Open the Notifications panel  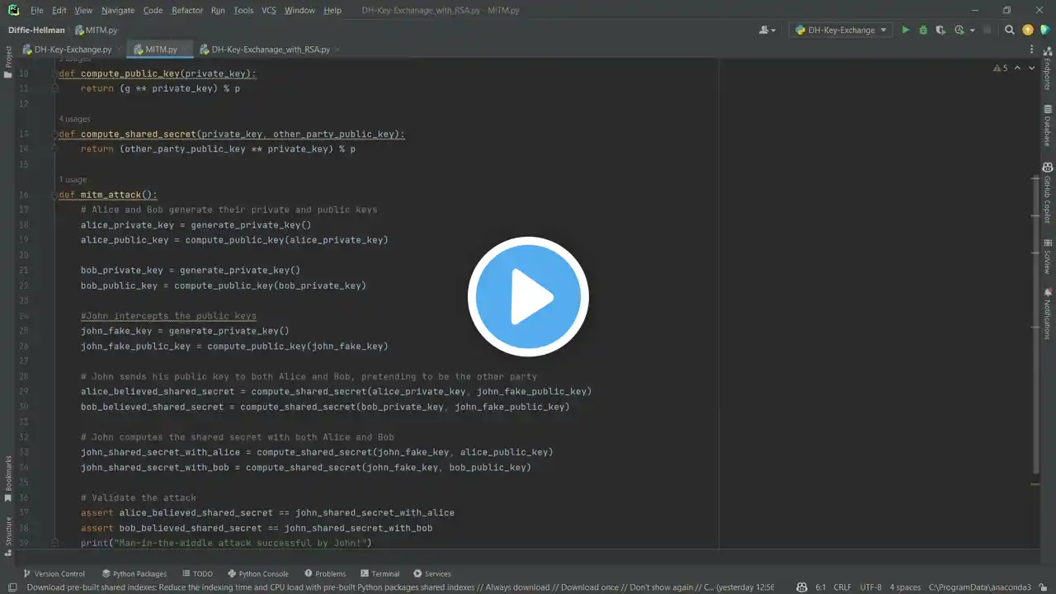pyautogui.click(x=1048, y=313)
